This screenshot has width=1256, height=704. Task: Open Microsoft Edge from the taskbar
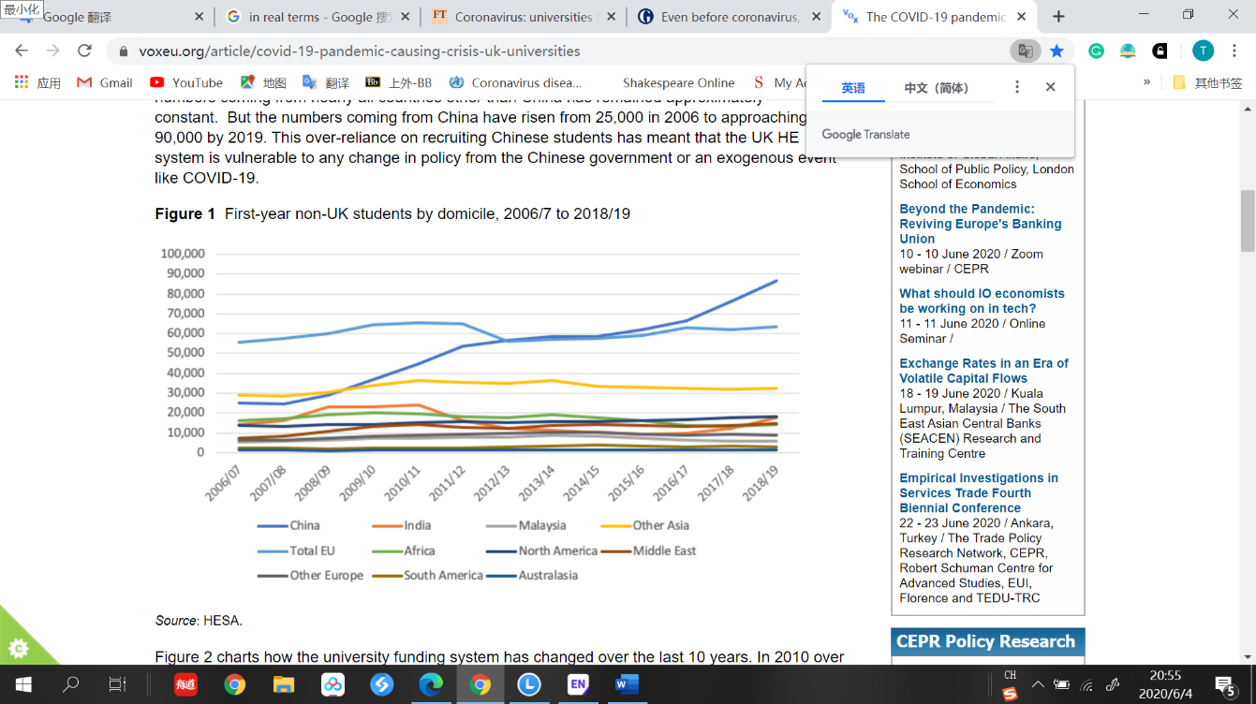431,684
